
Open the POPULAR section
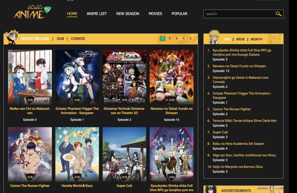[179, 14]
